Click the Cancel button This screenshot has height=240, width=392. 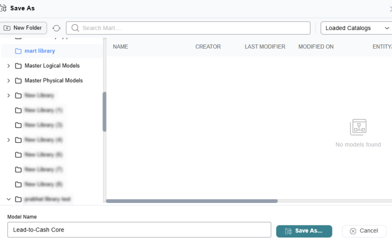point(364,231)
